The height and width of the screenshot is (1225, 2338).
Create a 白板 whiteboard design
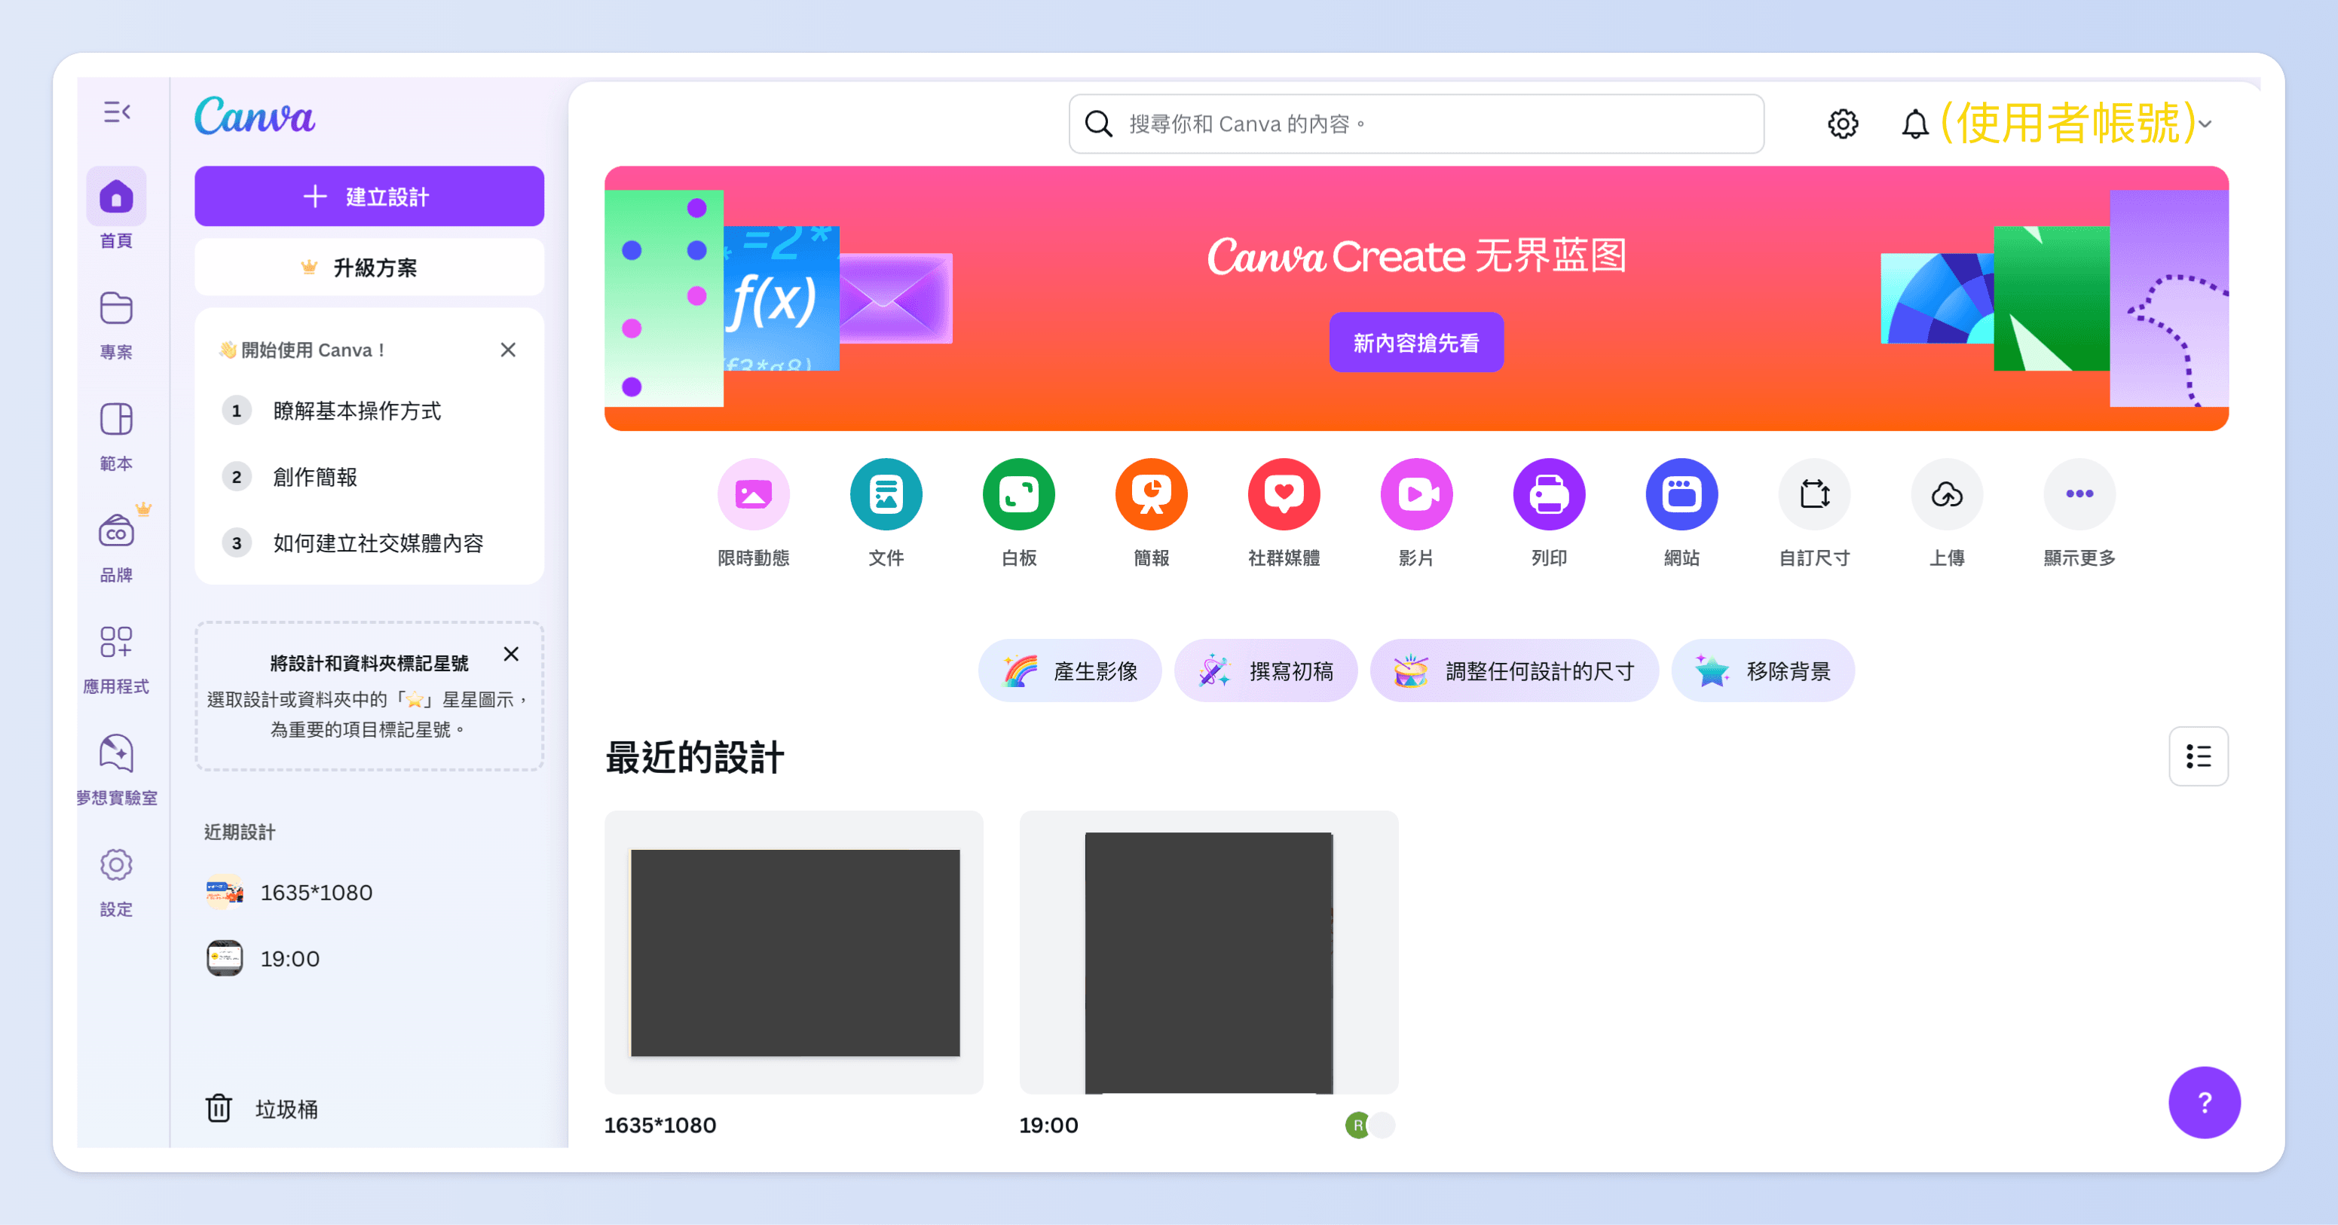tap(1018, 513)
